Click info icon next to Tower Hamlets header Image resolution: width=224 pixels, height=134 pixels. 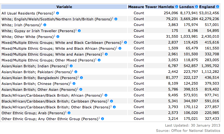pyautogui.click(x=177, y=7)
